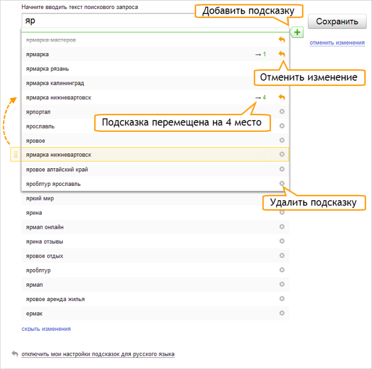Remove яровое алтайский край suggestion
372x369 pixels.
click(282, 169)
